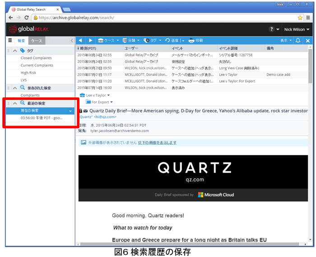Click the horizontal scrollbar at bottom
This screenshot has height=257, width=316.
click(190, 244)
